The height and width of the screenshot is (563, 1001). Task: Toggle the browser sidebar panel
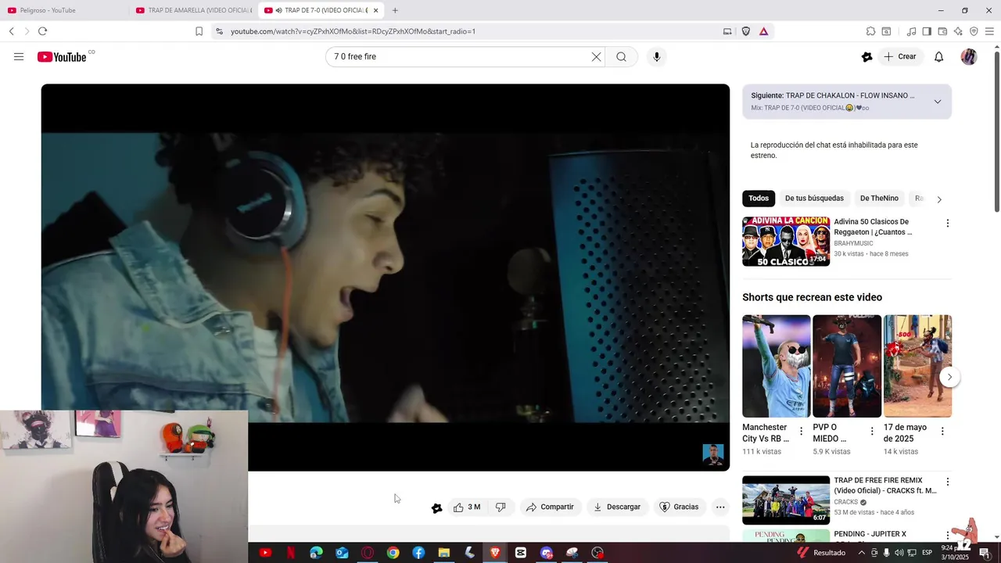(927, 31)
